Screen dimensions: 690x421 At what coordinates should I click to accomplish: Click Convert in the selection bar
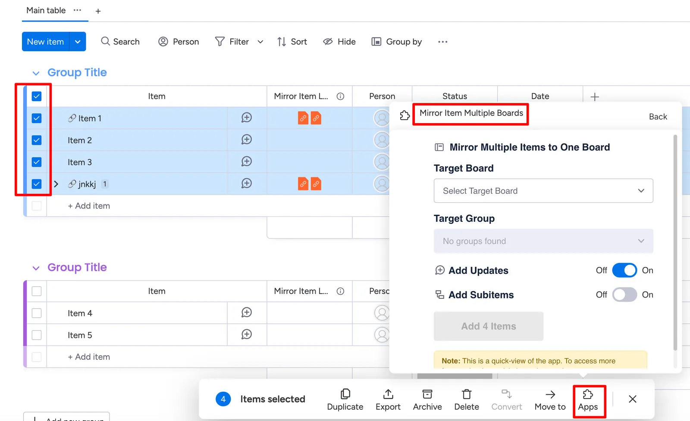pos(507,400)
